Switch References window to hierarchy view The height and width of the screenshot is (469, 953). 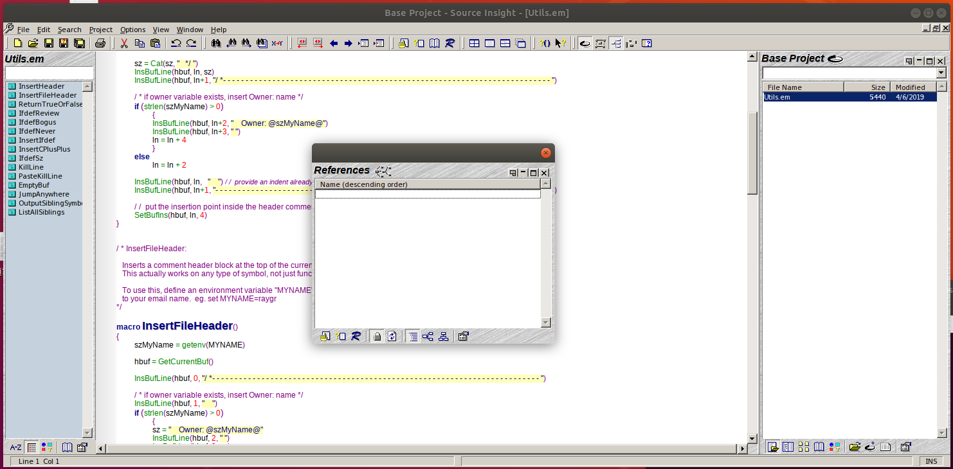(443, 335)
